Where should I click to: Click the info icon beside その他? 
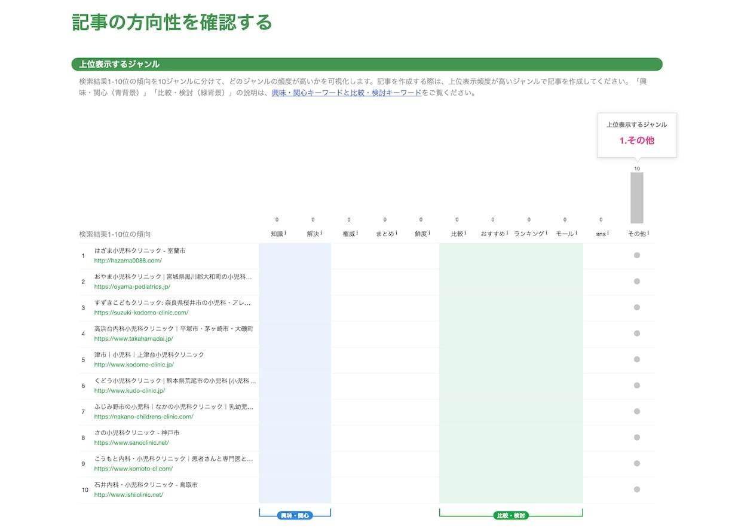click(648, 233)
